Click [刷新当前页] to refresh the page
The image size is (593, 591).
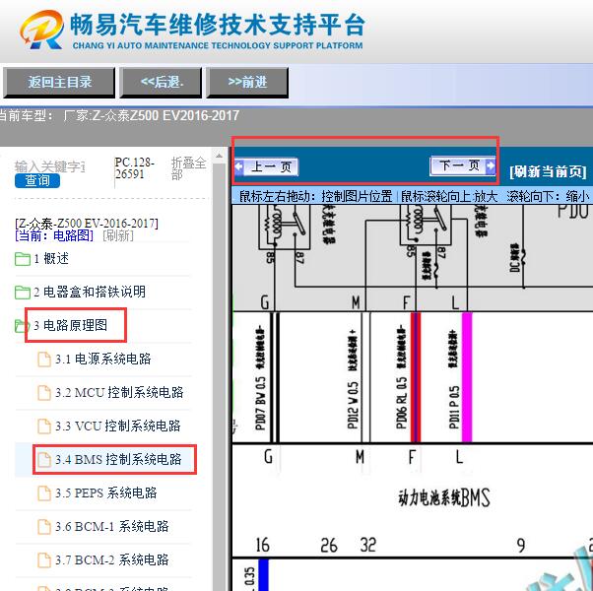[x=548, y=171]
